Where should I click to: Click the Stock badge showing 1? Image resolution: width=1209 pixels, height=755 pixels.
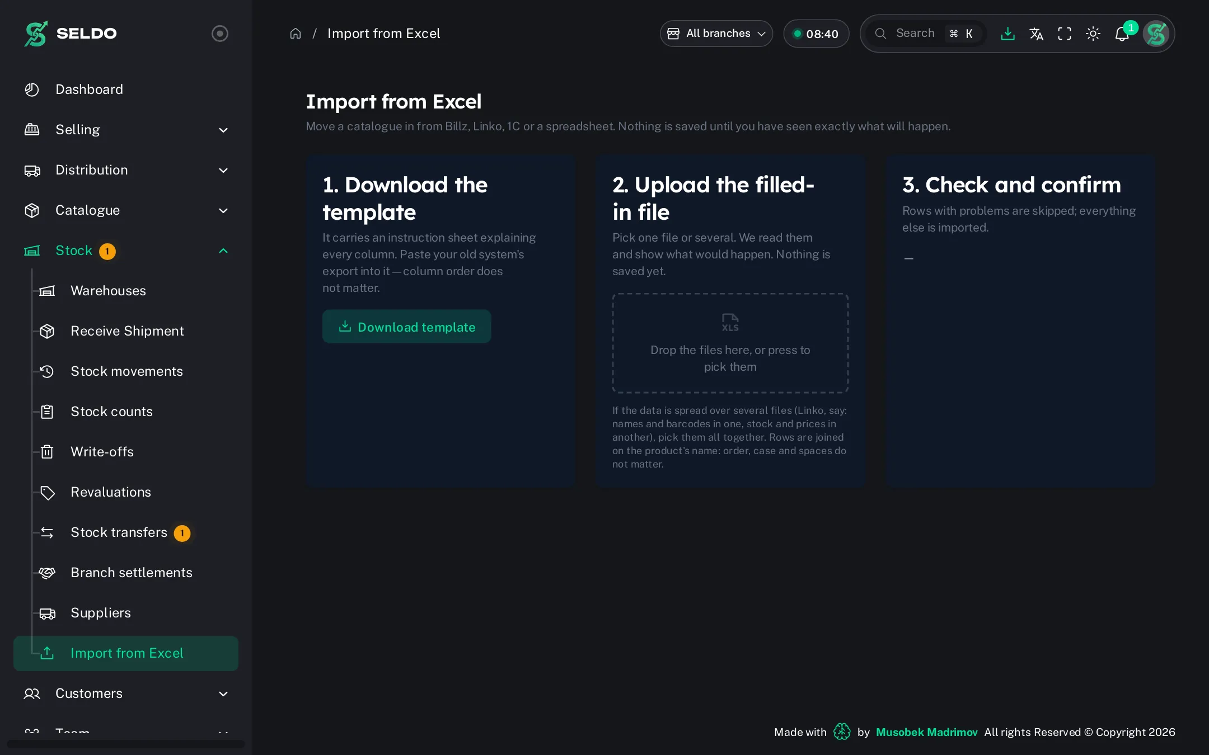[x=107, y=251]
